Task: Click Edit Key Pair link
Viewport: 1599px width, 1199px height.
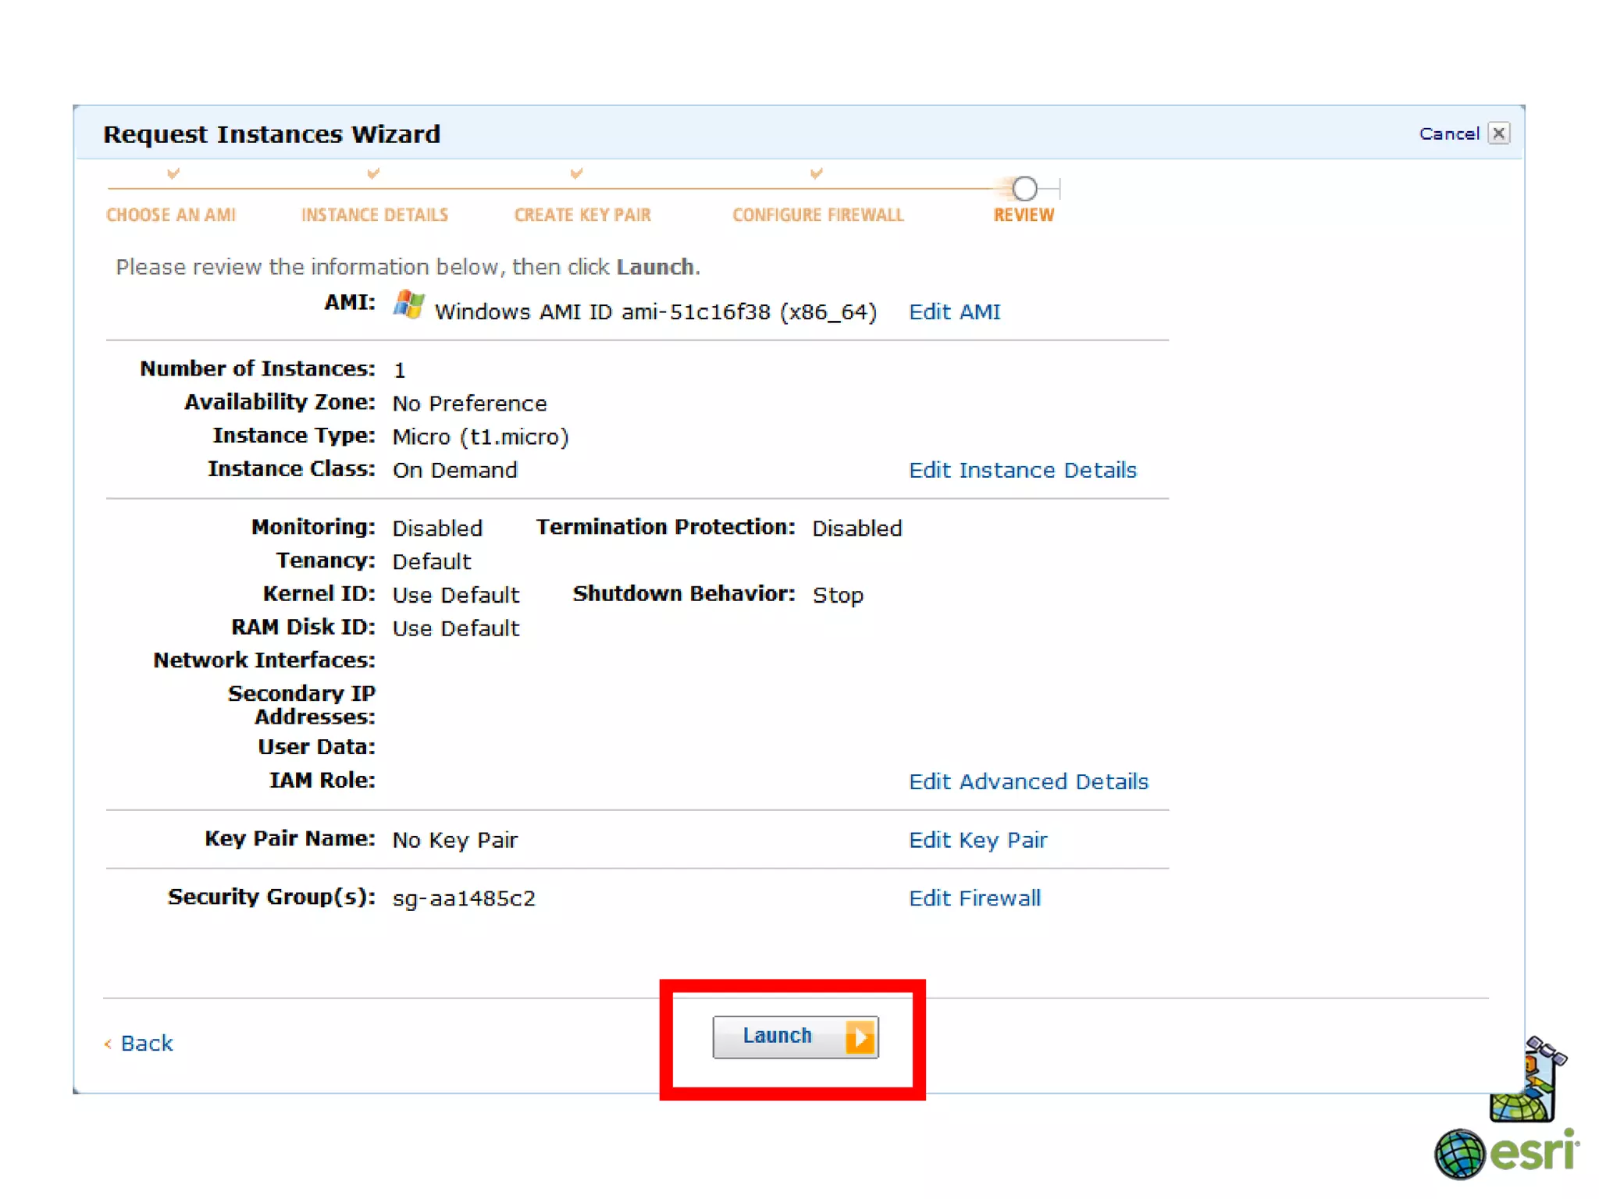Action: [978, 840]
